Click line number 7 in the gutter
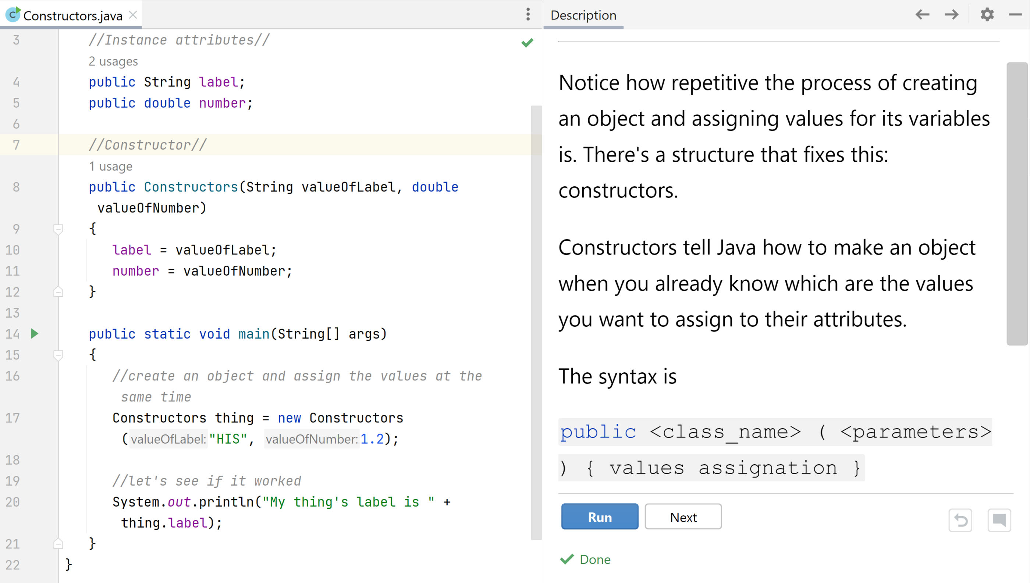The height and width of the screenshot is (583, 1030). [x=16, y=145]
